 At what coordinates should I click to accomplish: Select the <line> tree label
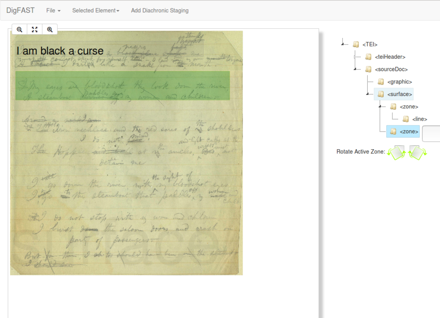(x=420, y=119)
